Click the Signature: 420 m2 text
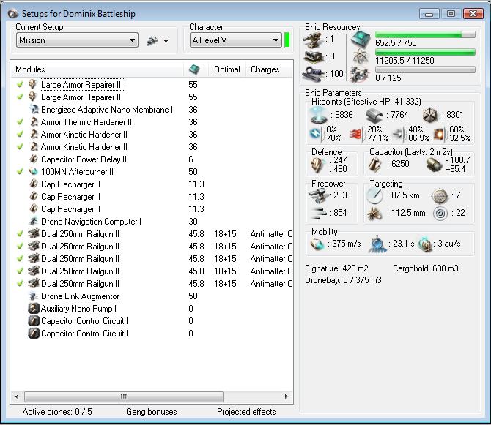This screenshot has height=425, width=491. pos(336,268)
